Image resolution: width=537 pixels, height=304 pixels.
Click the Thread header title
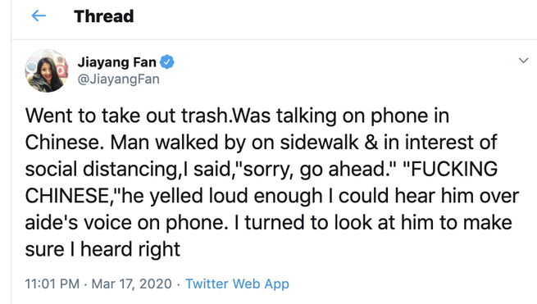tap(104, 16)
